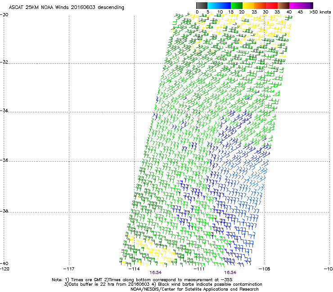Click the brown 35-40 knots legend swatch
The height and width of the screenshot is (292, 333).
click(283, 5)
